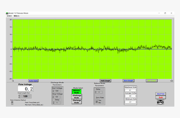Adjust the Stop Voltage stepper

click(x=53, y=97)
